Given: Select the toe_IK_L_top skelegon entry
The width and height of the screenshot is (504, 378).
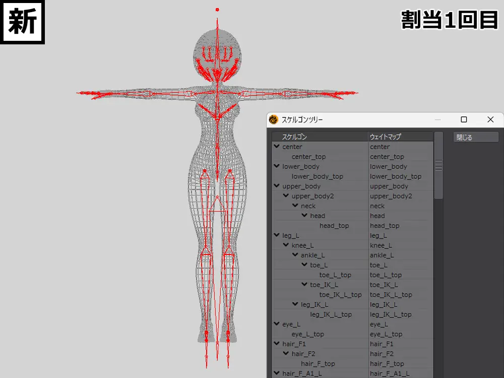Looking at the screenshot, I should 340,295.
